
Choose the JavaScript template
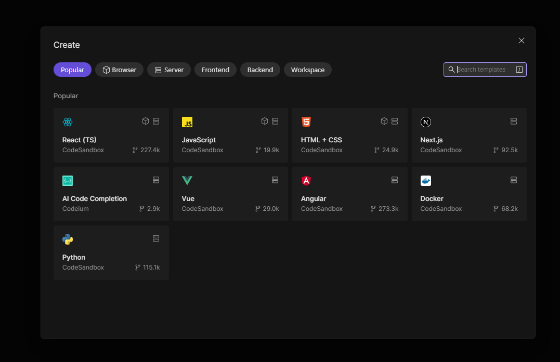230,136
